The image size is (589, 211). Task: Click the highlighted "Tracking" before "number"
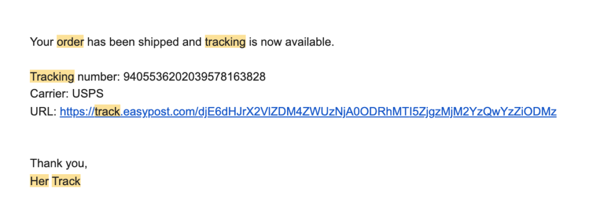pos(52,76)
